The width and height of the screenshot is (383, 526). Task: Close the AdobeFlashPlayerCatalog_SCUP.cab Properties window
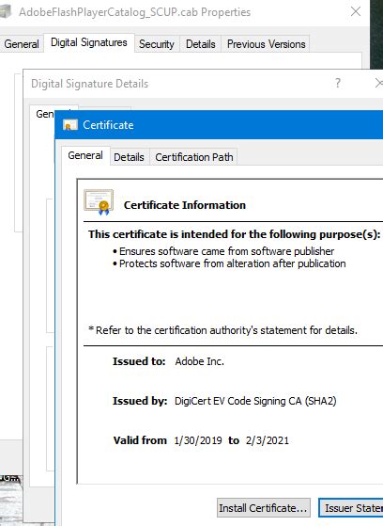(356, 11)
